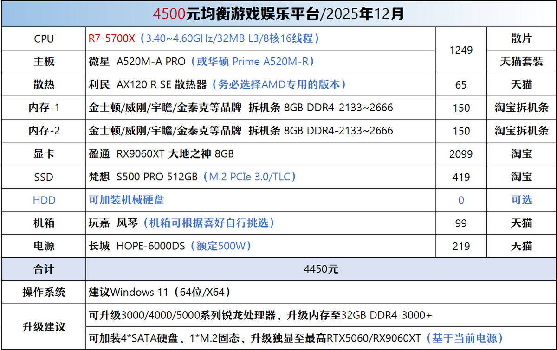
Task: Select "淘宝" in the 显卡 row
Action: (521, 154)
